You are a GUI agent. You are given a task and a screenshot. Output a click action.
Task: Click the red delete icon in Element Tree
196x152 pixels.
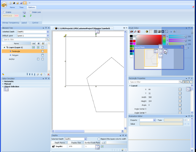pyautogui.click(x=48, y=74)
